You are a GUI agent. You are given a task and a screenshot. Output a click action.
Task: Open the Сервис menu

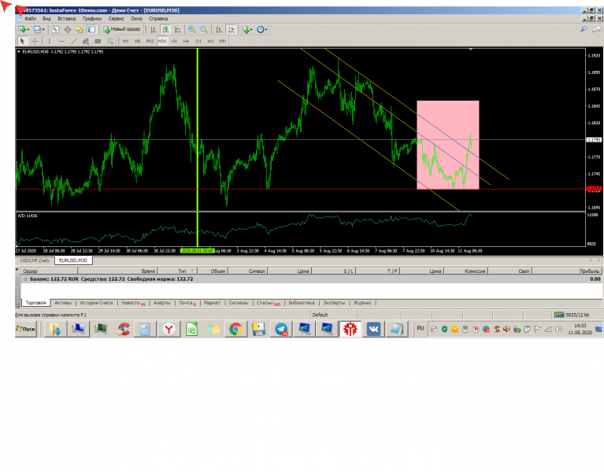(x=116, y=18)
